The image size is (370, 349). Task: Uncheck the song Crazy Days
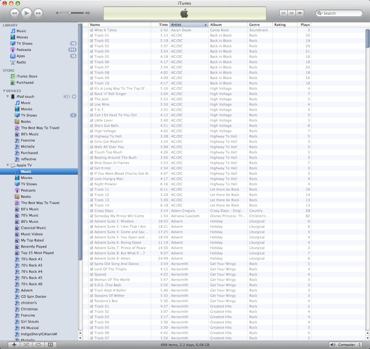(x=91, y=211)
